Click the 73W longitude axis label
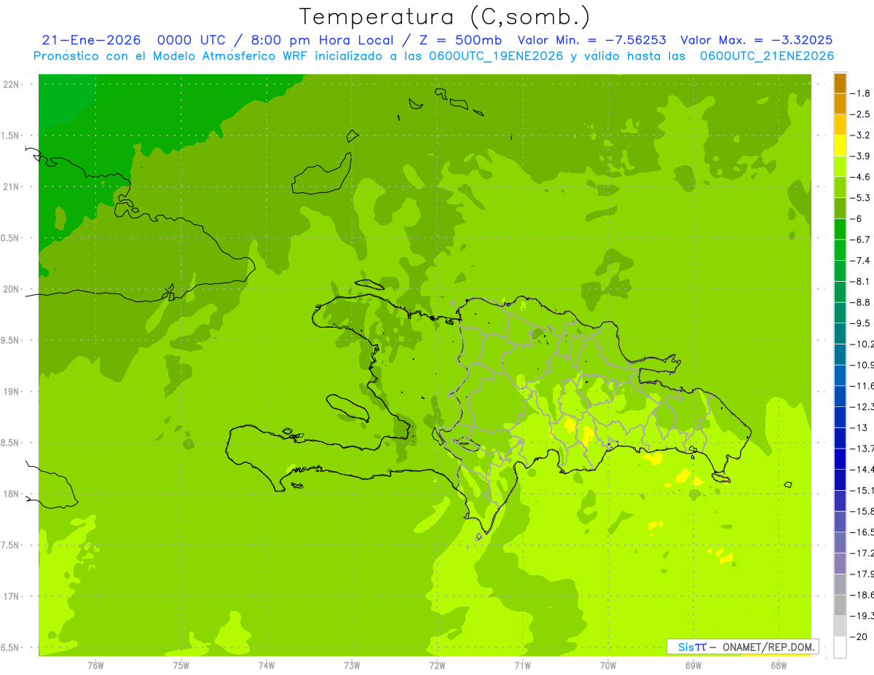This screenshot has width=874, height=675. click(352, 665)
